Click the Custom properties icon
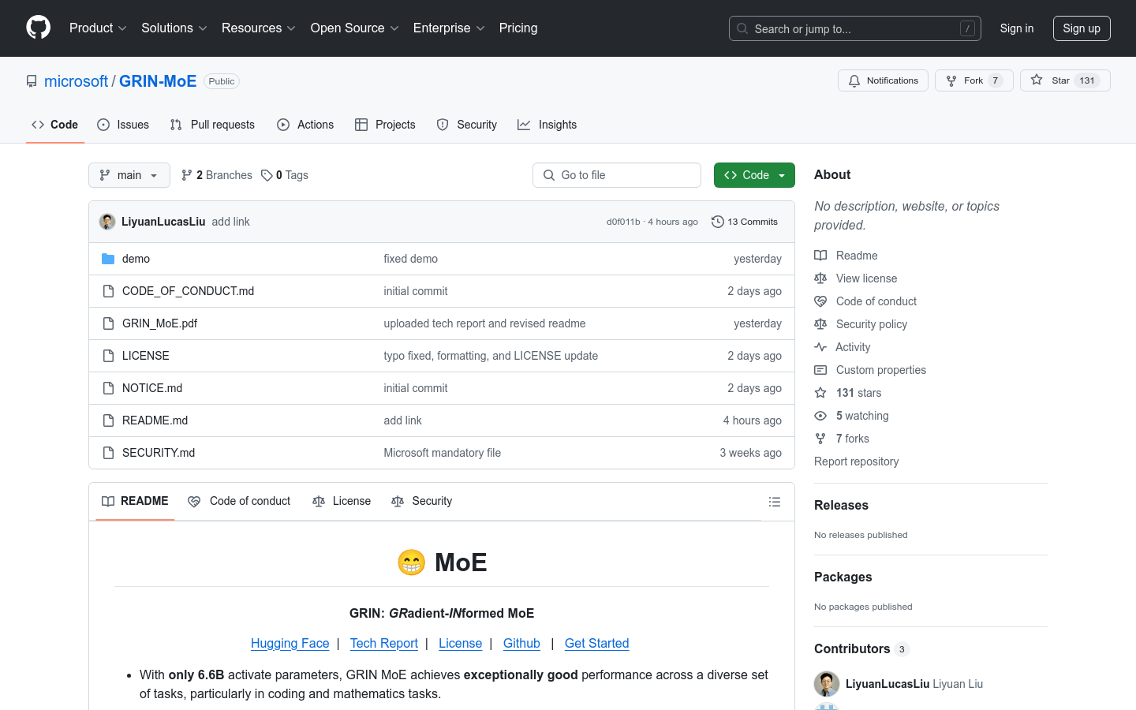 click(x=820, y=370)
